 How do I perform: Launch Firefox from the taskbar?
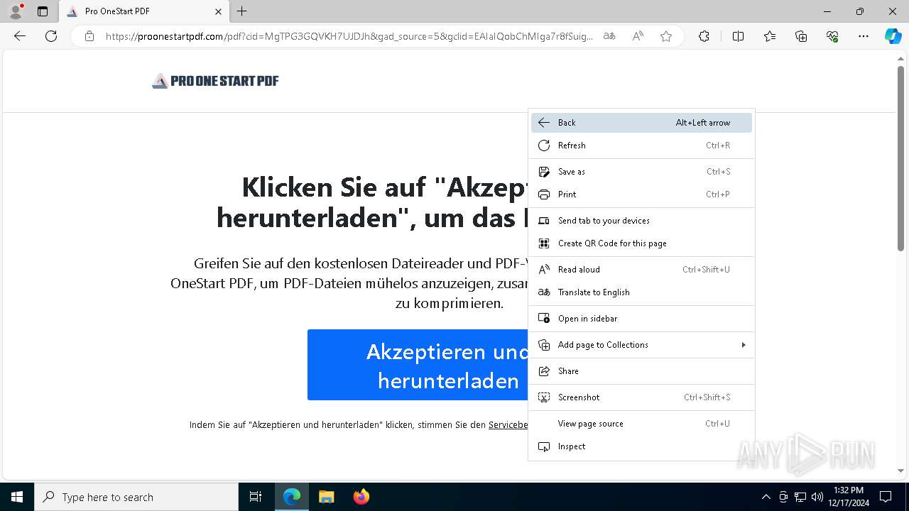361,497
